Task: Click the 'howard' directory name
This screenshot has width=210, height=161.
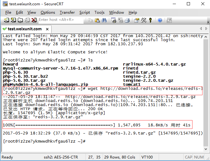Action: pyautogui.click(x=10, y=64)
